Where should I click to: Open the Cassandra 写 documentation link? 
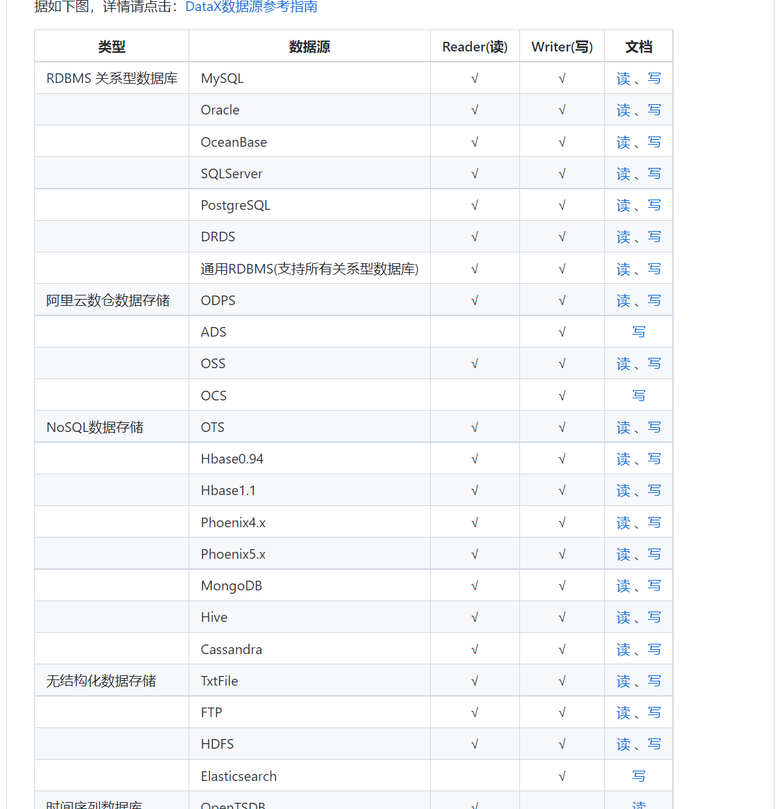654,649
